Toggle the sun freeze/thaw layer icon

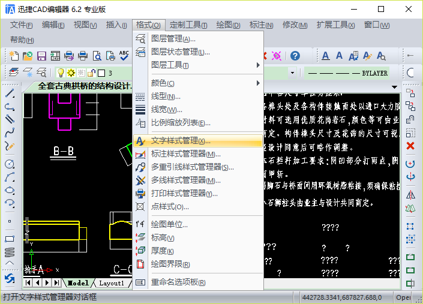pos(71,73)
